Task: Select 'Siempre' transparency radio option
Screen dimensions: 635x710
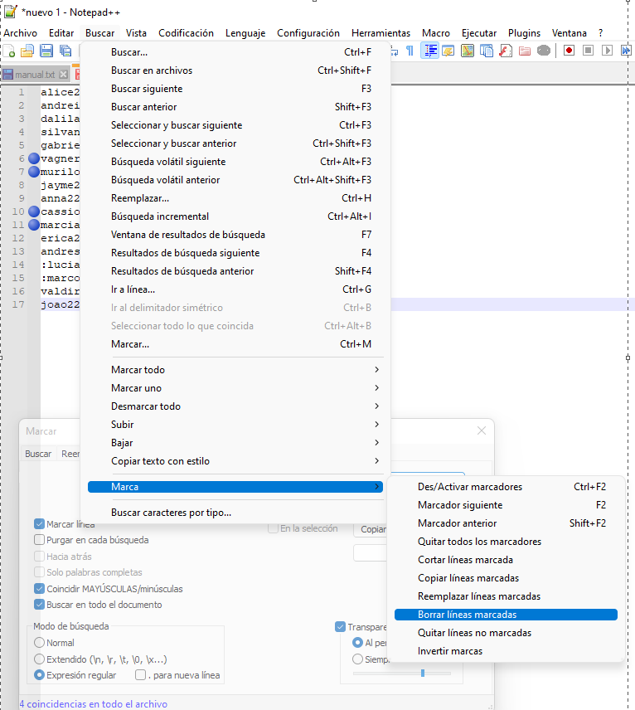Action: pyautogui.click(x=357, y=659)
